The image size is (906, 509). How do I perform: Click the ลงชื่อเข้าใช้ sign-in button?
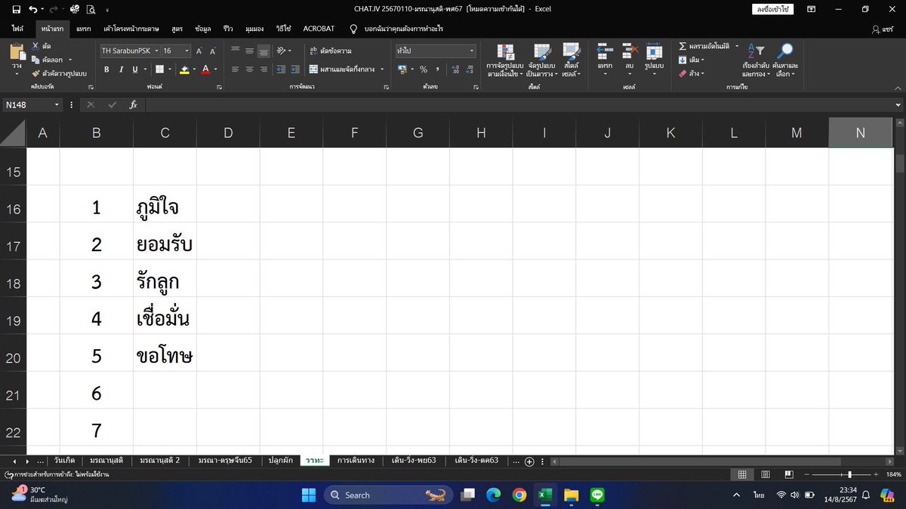(x=771, y=9)
